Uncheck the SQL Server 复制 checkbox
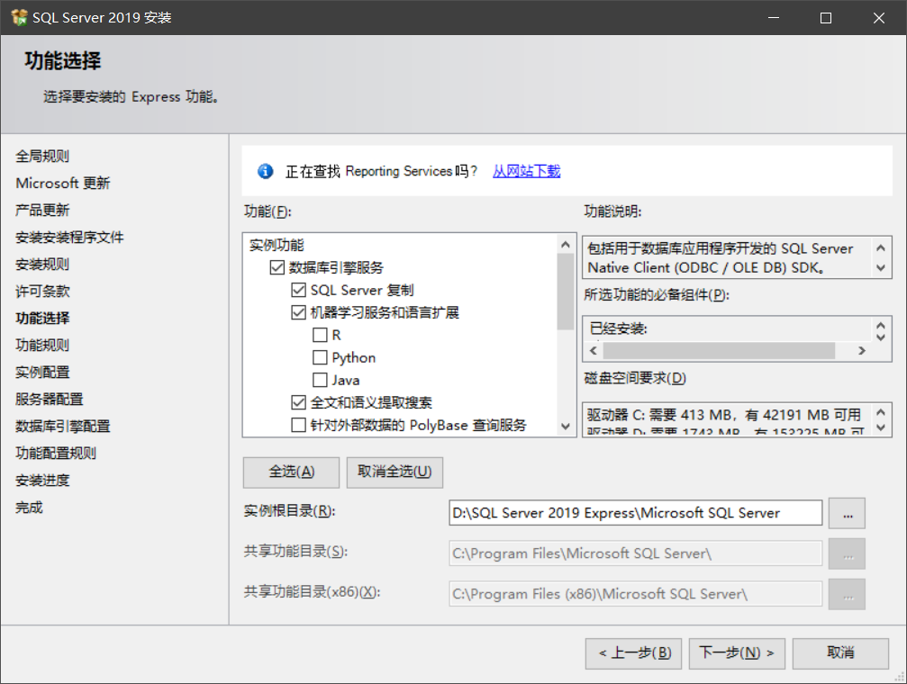The width and height of the screenshot is (907, 684). (x=298, y=291)
